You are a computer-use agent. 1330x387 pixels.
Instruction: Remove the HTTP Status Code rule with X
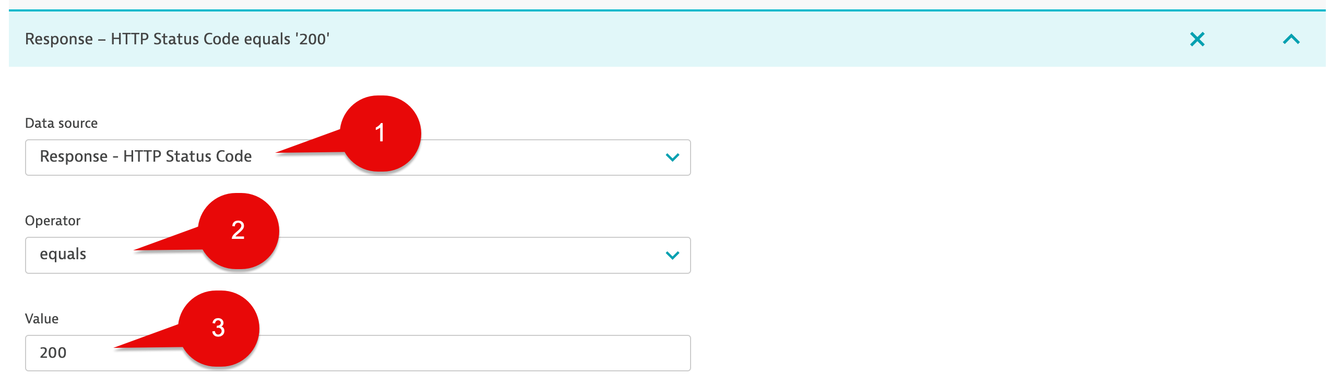coord(1197,39)
